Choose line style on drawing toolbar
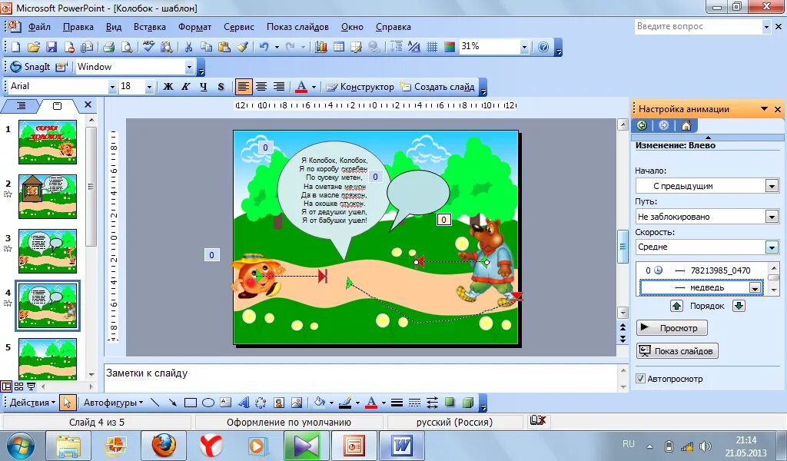Image resolution: width=787 pixels, height=461 pixels. (x=397, y=403)
